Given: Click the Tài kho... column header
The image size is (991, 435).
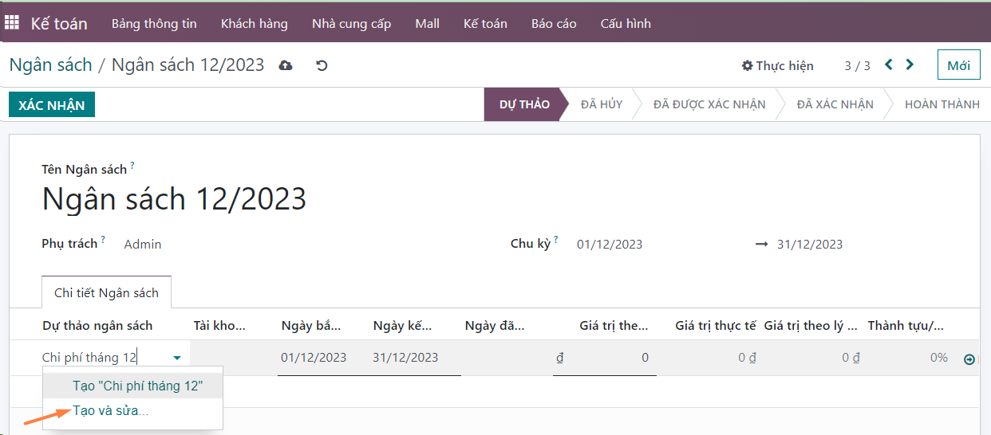Looking at the screenshot, I should (x=219, y=325).
